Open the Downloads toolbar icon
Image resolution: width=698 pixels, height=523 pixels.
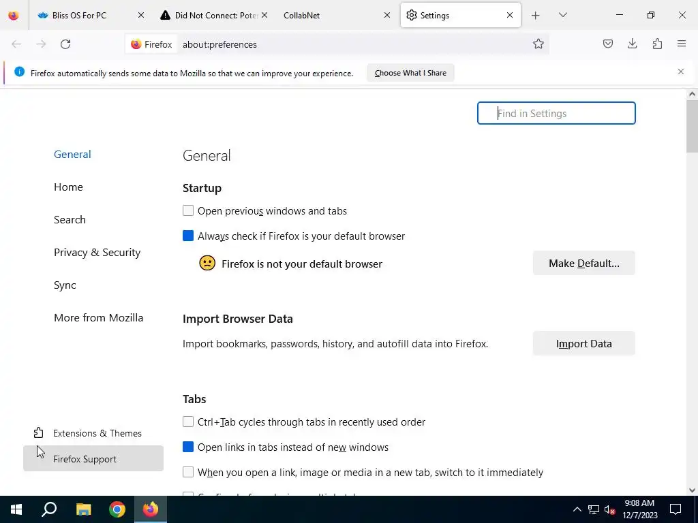(632, 44)
